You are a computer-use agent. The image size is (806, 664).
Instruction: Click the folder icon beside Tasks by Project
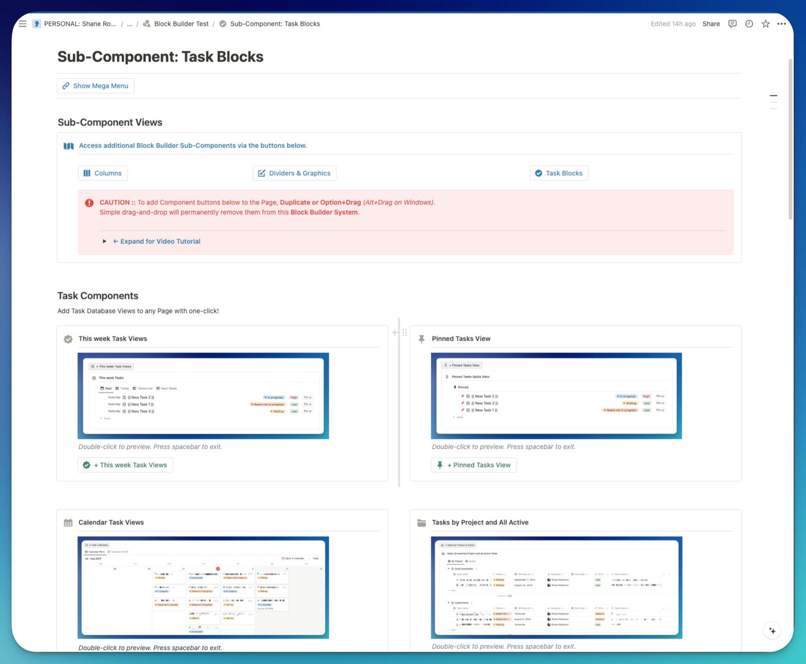[x=422, y=522]
